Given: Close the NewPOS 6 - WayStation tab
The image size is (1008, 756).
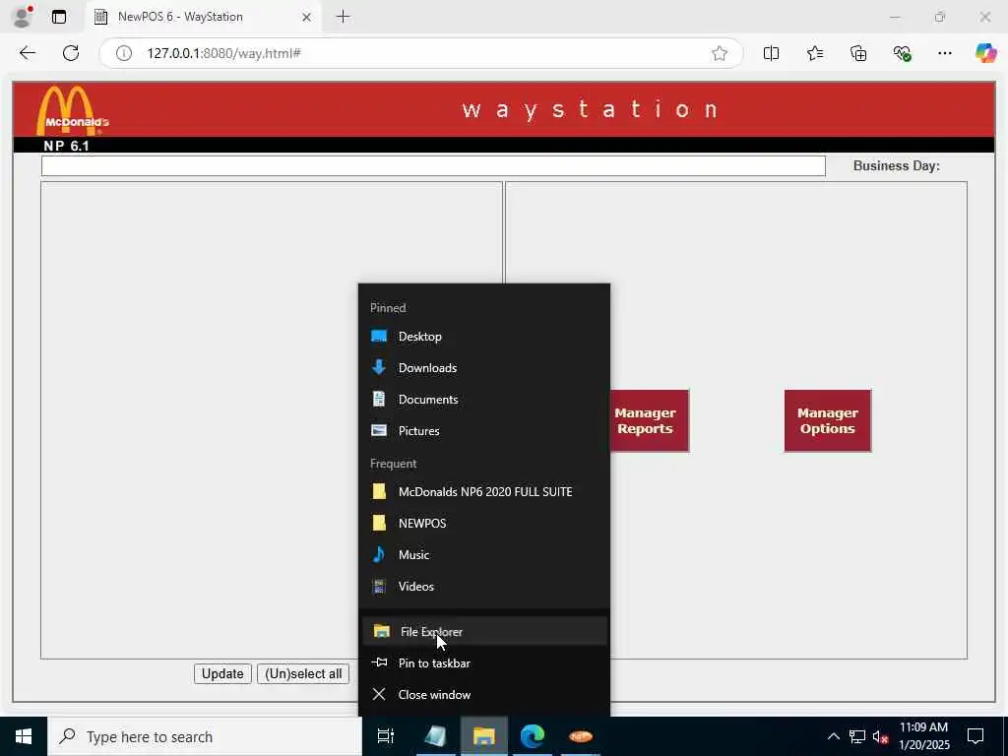Looking at the screenshot, I should (x=307, y=18).
